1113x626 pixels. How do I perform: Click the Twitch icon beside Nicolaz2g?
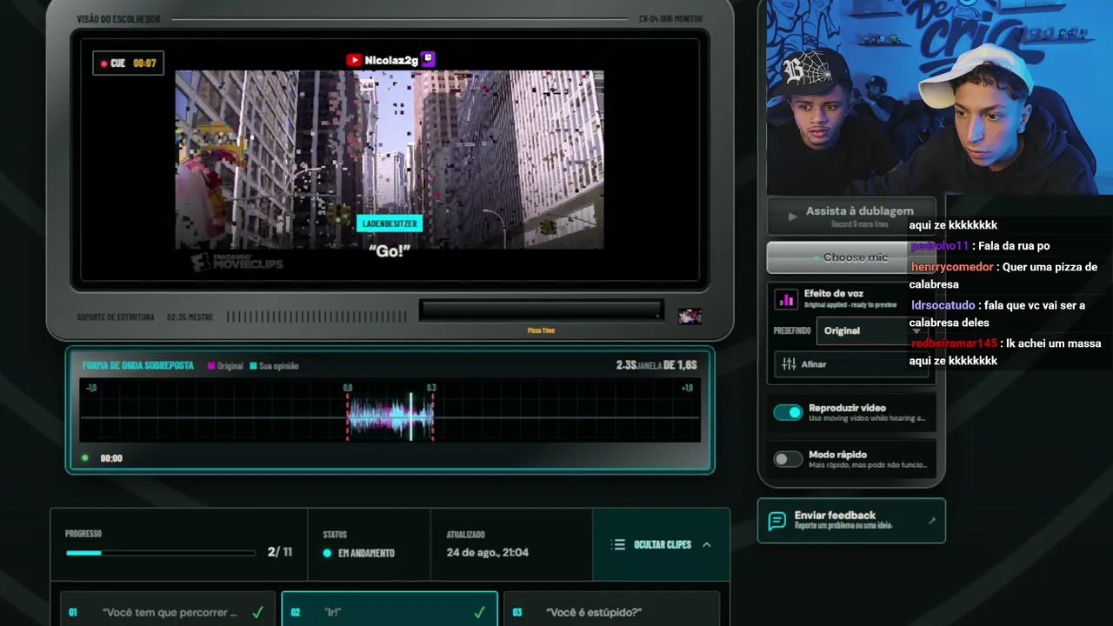[428, 59]
